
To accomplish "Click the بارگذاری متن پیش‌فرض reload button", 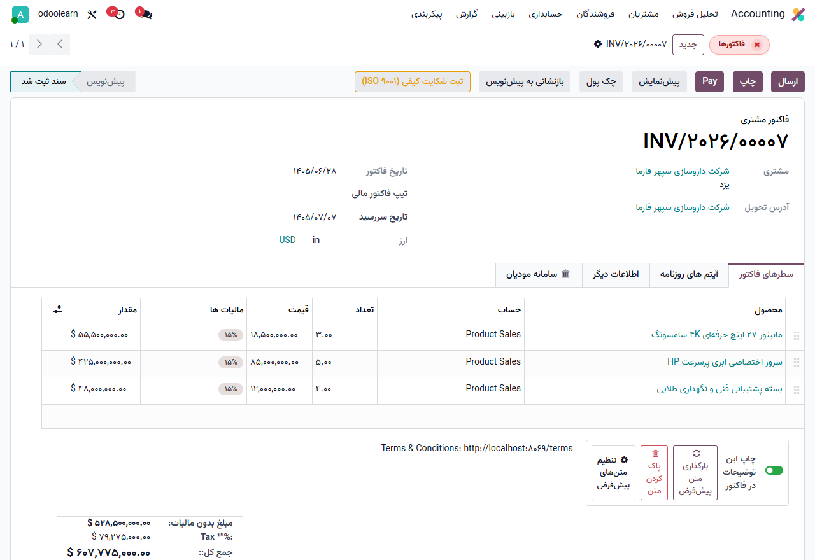I will (x=695, y=472).
